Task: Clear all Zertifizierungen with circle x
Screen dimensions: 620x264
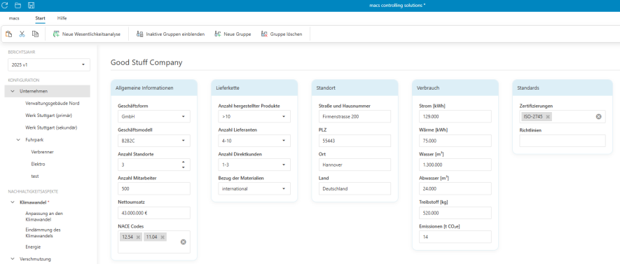Action: pos(599,116)
